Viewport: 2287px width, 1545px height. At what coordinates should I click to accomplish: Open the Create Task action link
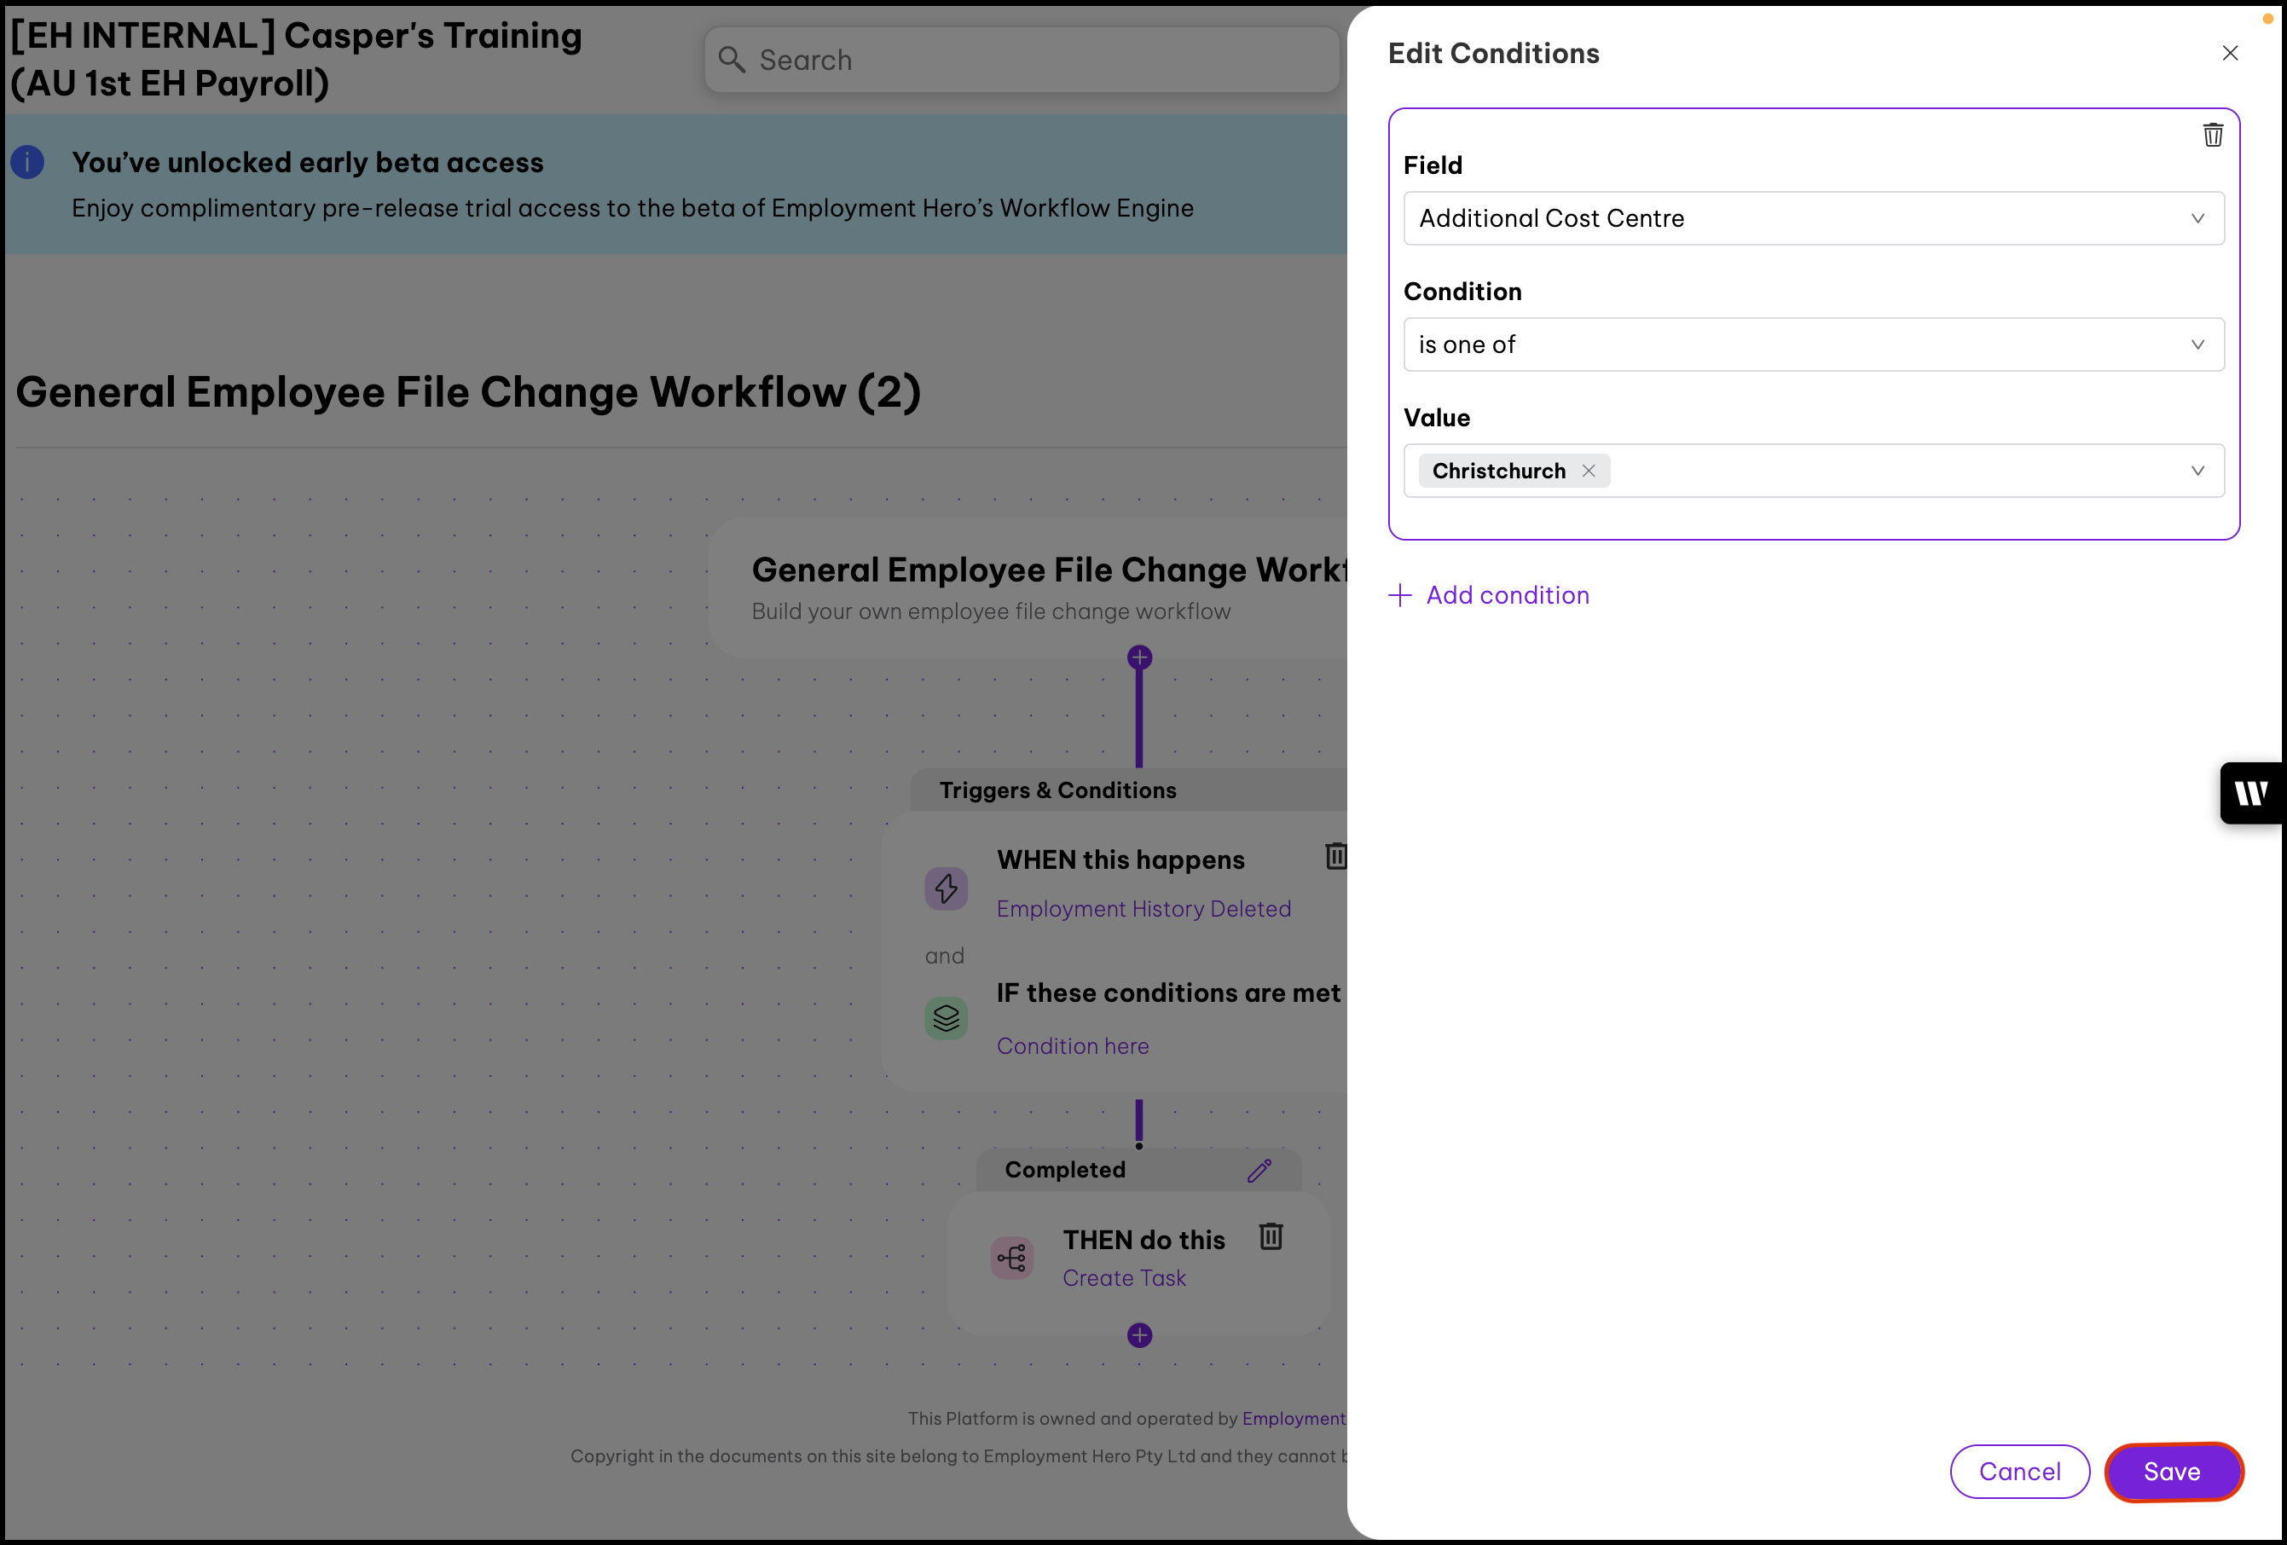[x=1124, y=1278]
